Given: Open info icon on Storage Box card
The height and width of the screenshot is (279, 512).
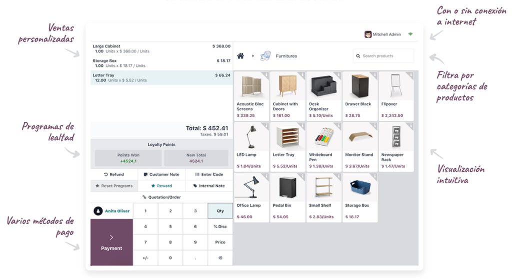Looking at the screenshot, I should click(374, 176).
